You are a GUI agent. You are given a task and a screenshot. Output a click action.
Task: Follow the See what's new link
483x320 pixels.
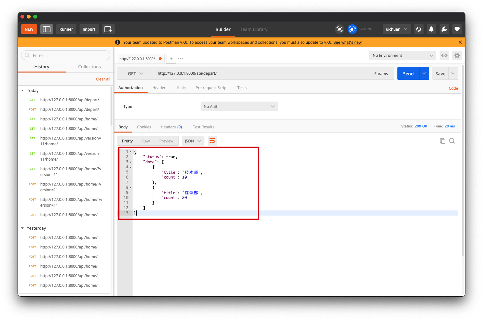(348, 42)
